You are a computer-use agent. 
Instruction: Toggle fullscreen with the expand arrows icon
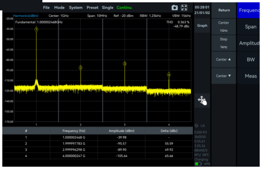click(184, 8)
